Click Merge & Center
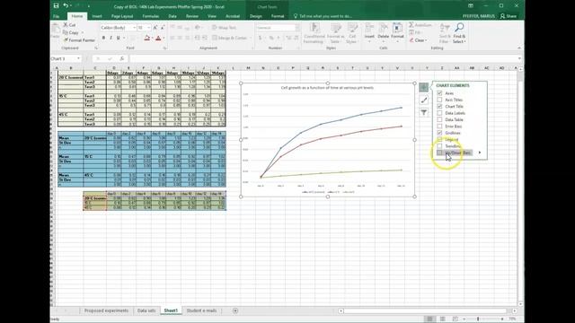Screen dimensions: 575x323 point(229,38)
